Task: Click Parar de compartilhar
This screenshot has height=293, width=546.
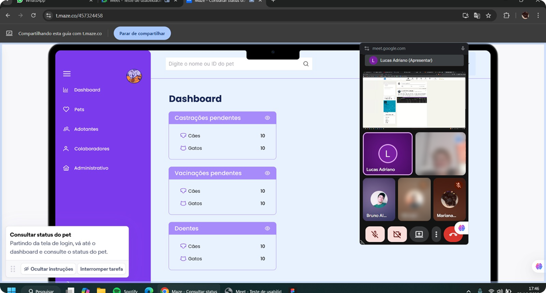Action: 142,33
